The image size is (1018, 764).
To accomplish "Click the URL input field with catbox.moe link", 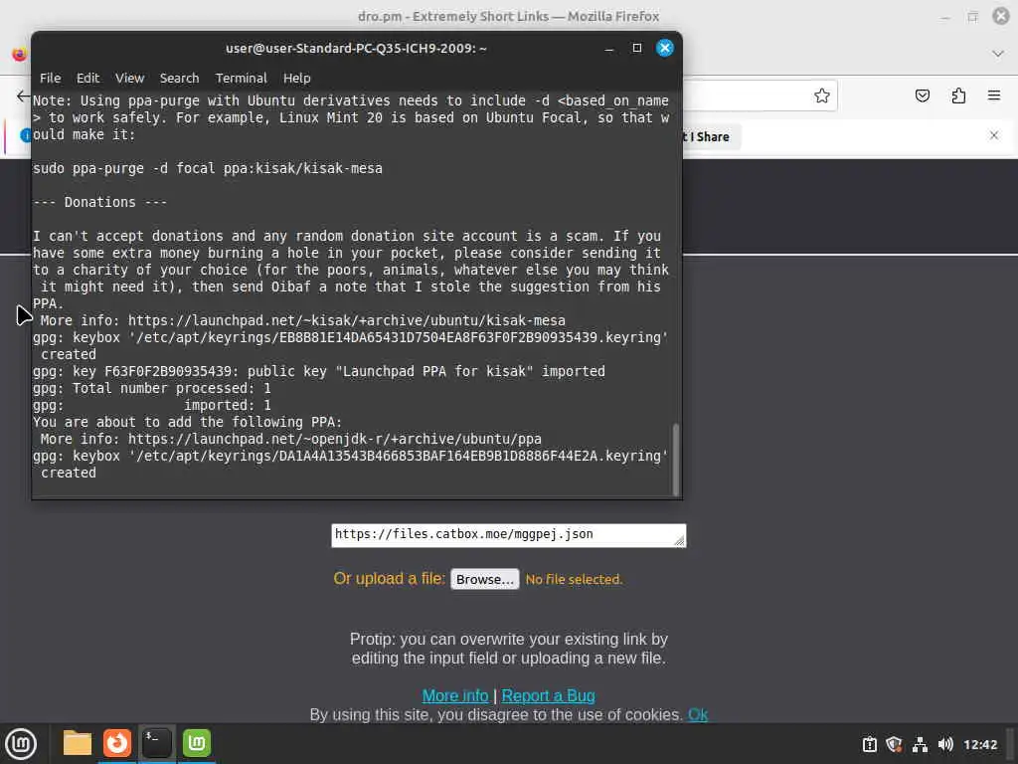I will (x=508, y=535).
